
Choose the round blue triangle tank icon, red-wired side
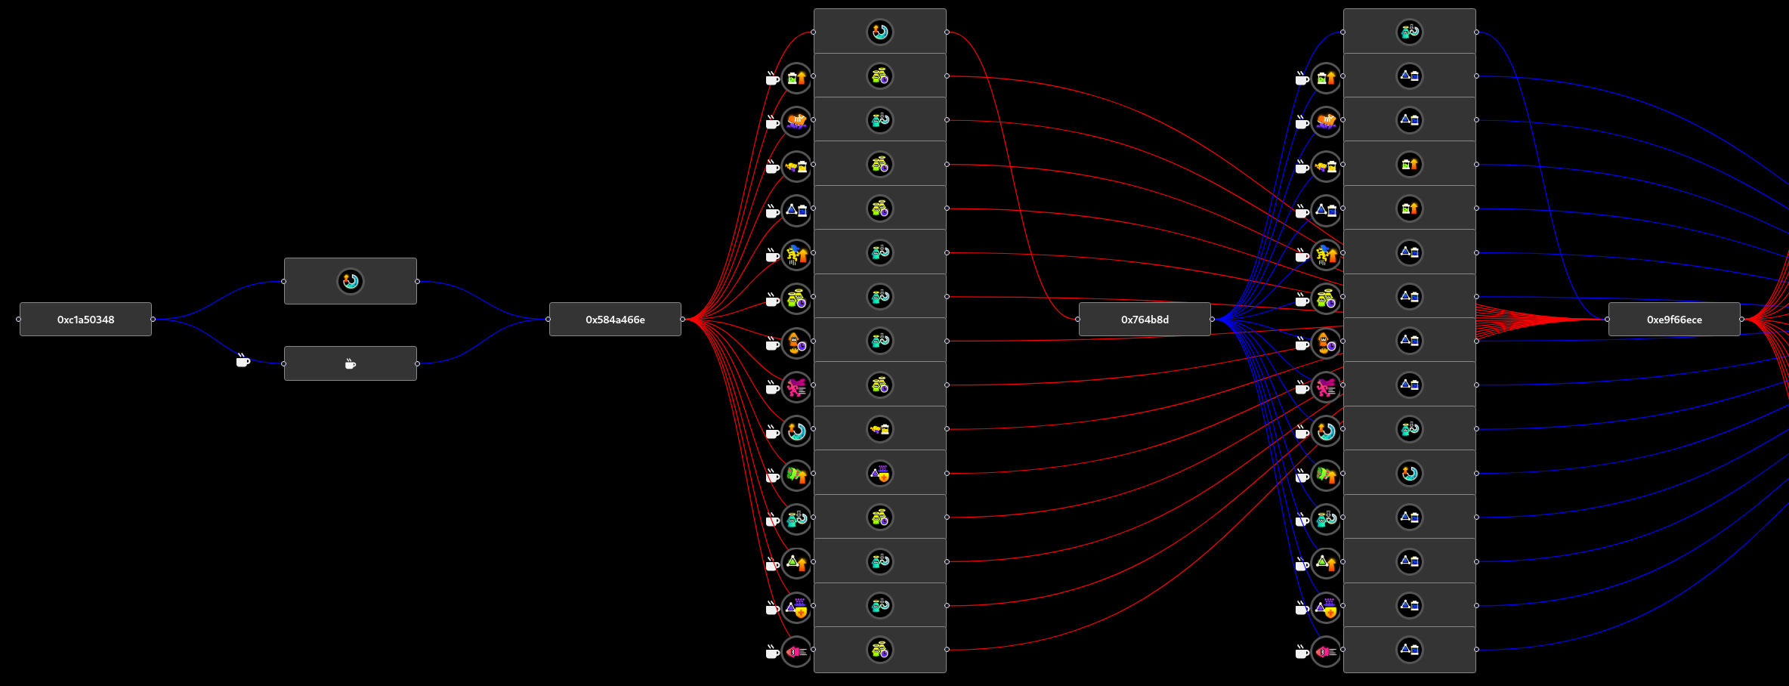point(796,209)
